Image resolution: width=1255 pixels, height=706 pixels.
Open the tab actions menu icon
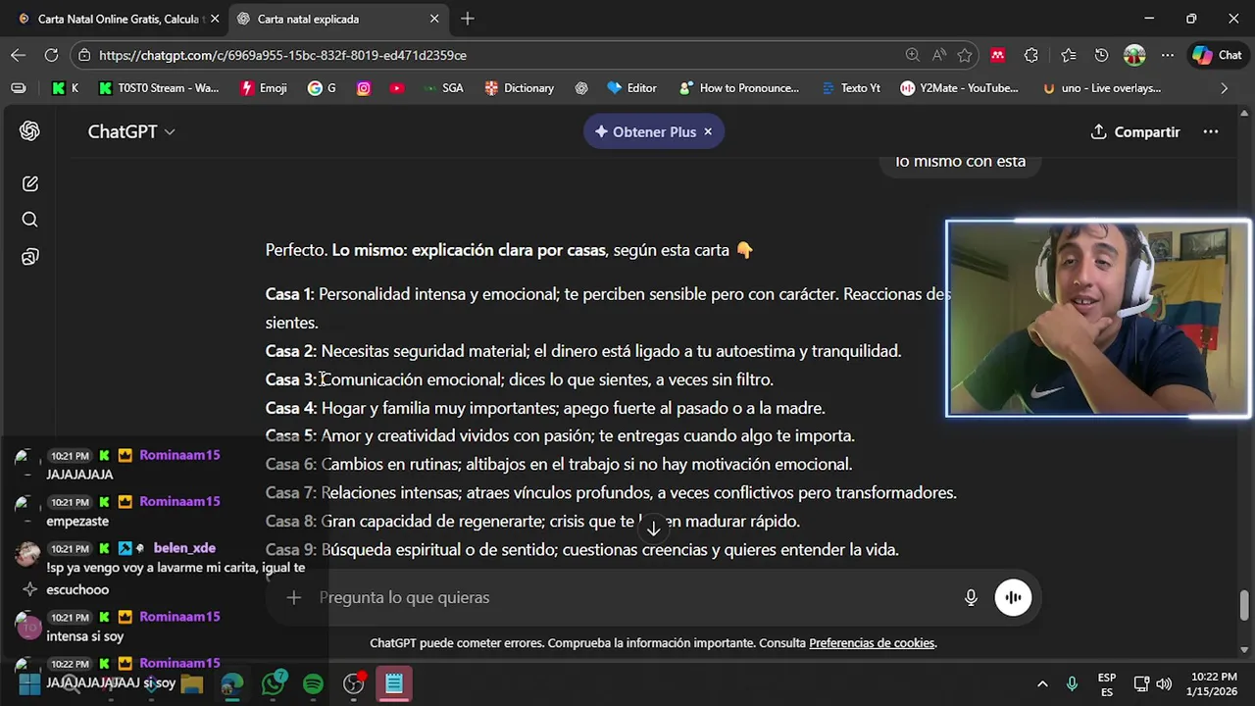(19, 88)
